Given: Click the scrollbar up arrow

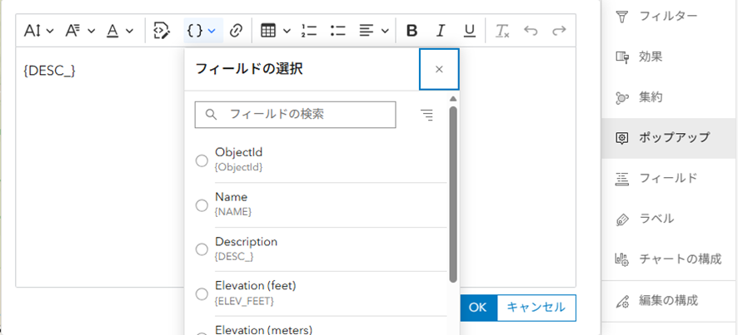Looking at the screenshot, I should point(453,99).
